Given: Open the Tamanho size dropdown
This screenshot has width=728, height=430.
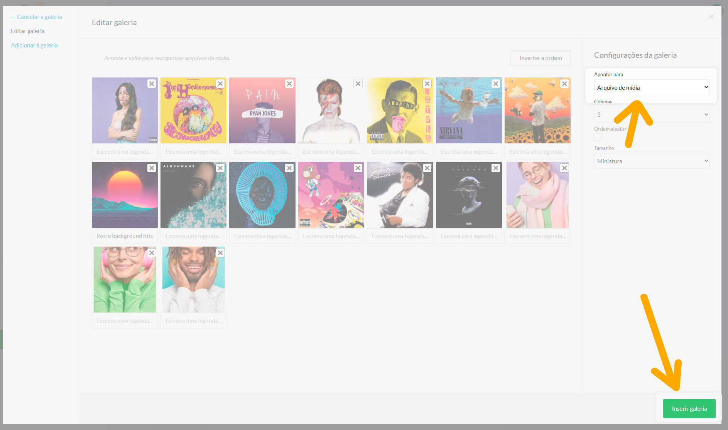Looking at the screenshot, I should (x=652, y=161).
